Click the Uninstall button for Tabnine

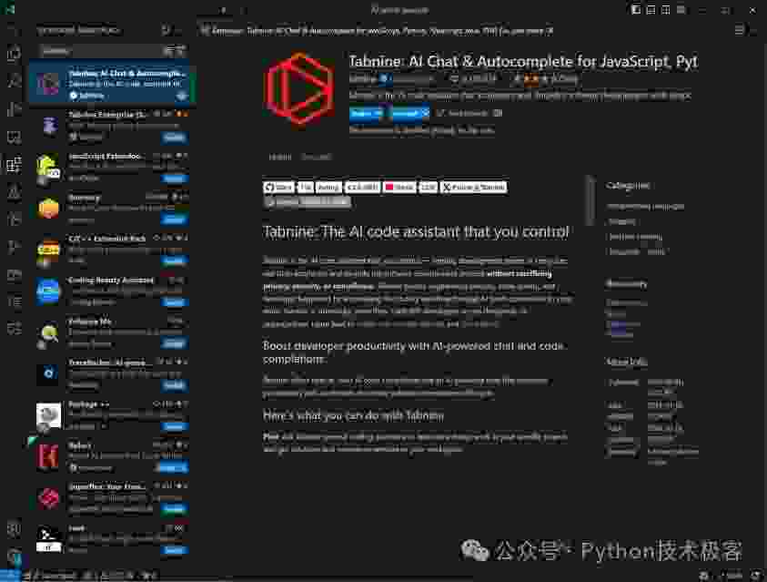tap(405, 113)
